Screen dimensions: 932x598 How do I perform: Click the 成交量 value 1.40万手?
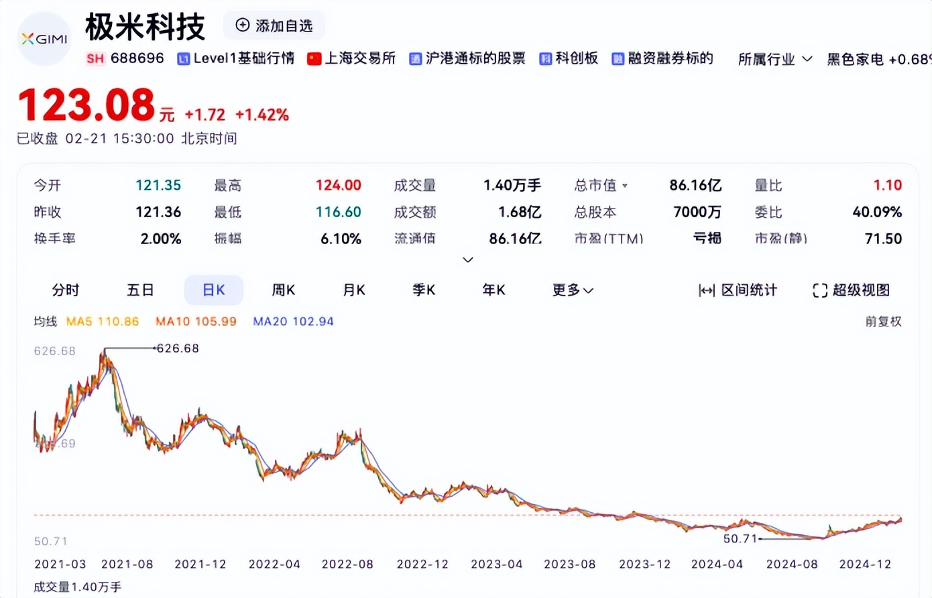[512, 186]
